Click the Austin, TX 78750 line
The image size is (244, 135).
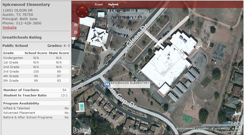pyautogui.click(x=18, y=15)
